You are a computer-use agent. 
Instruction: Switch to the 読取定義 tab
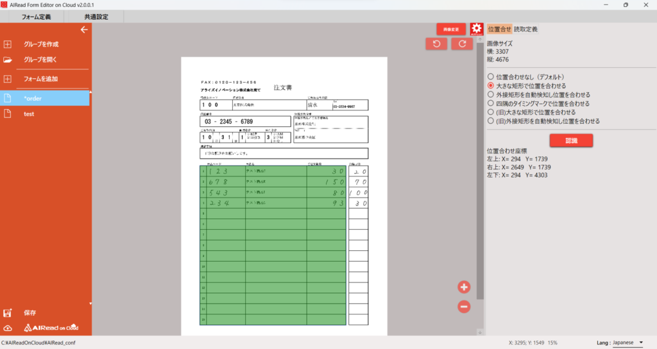click(525, 29)
